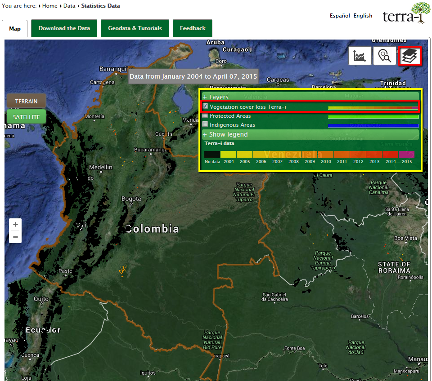Go to Home breadcrumb link
Screen dimensions: 432x381
[x=49, y=6]
